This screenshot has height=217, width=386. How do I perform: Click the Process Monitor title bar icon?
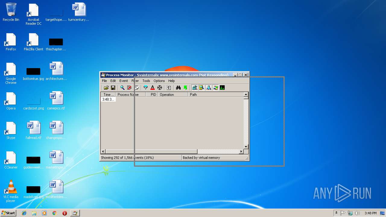pyautogui.click(x=103, y=75)
